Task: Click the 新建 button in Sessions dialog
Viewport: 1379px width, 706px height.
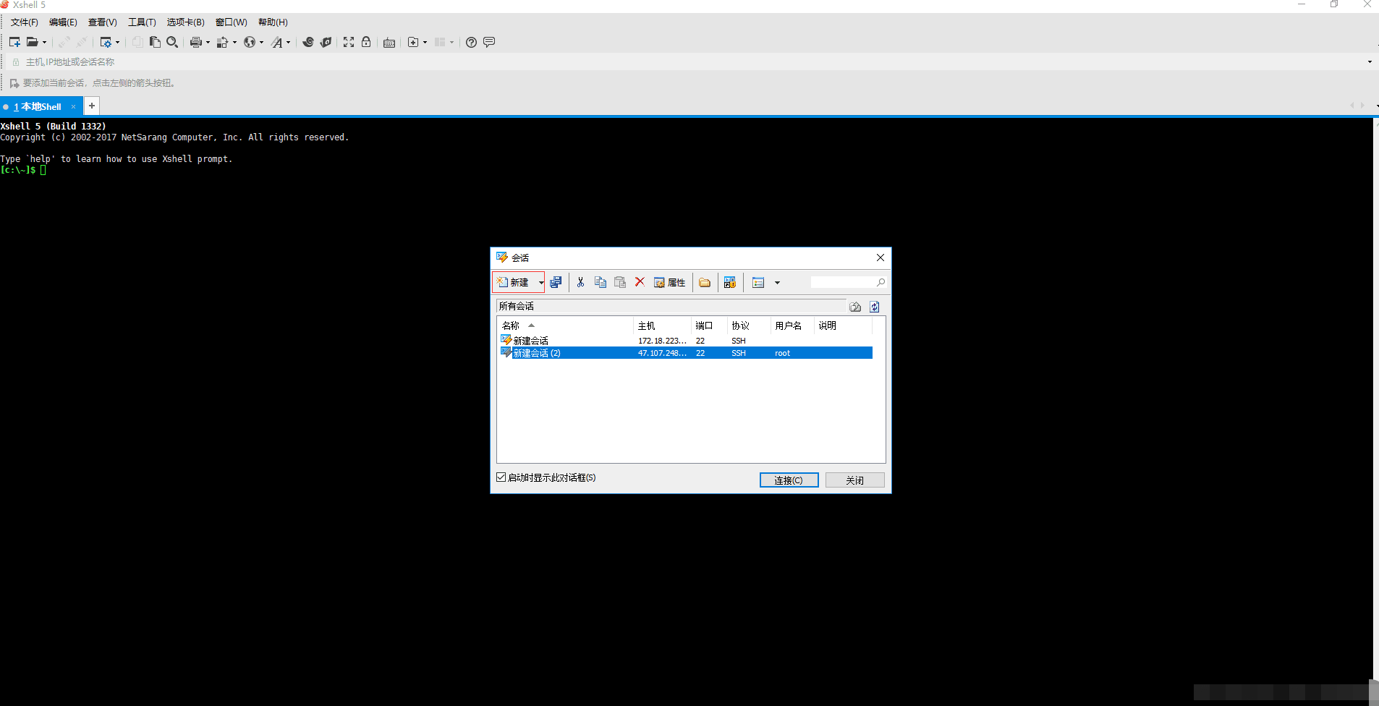Action: (x=514, y=283)
